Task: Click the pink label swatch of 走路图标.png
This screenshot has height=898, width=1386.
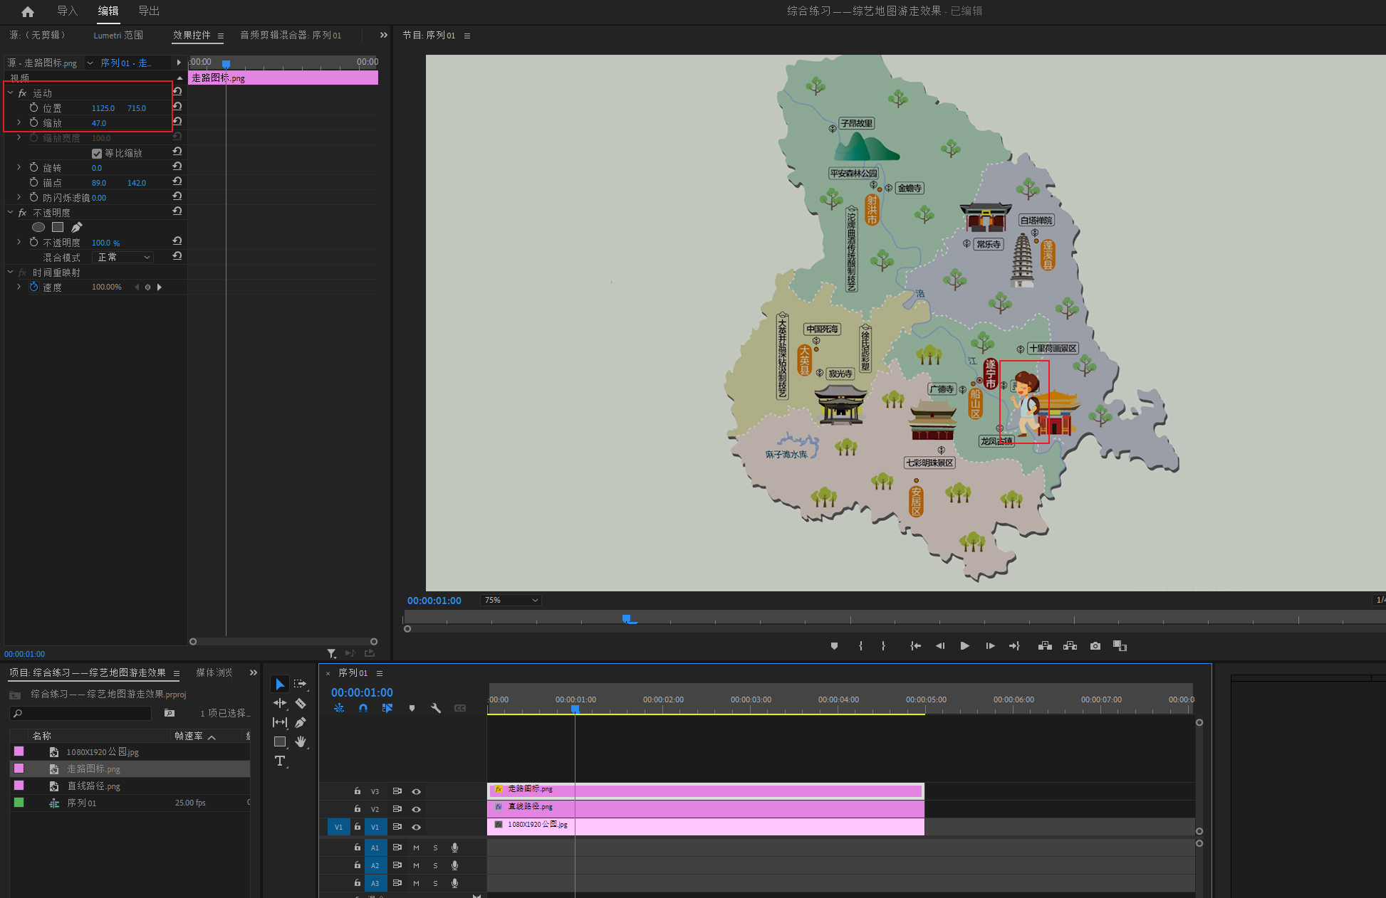Action: click(x=19, y=768)
